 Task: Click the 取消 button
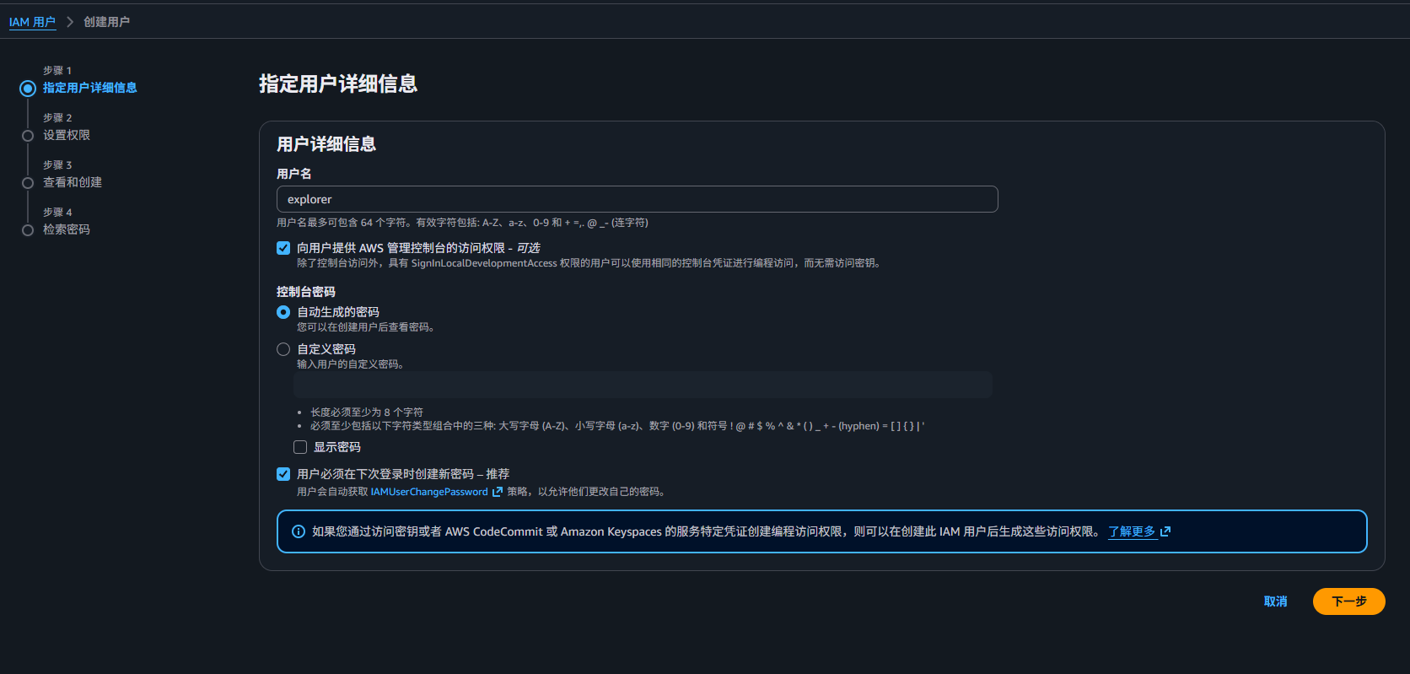pyautogui.click(x=1275, y=601)
